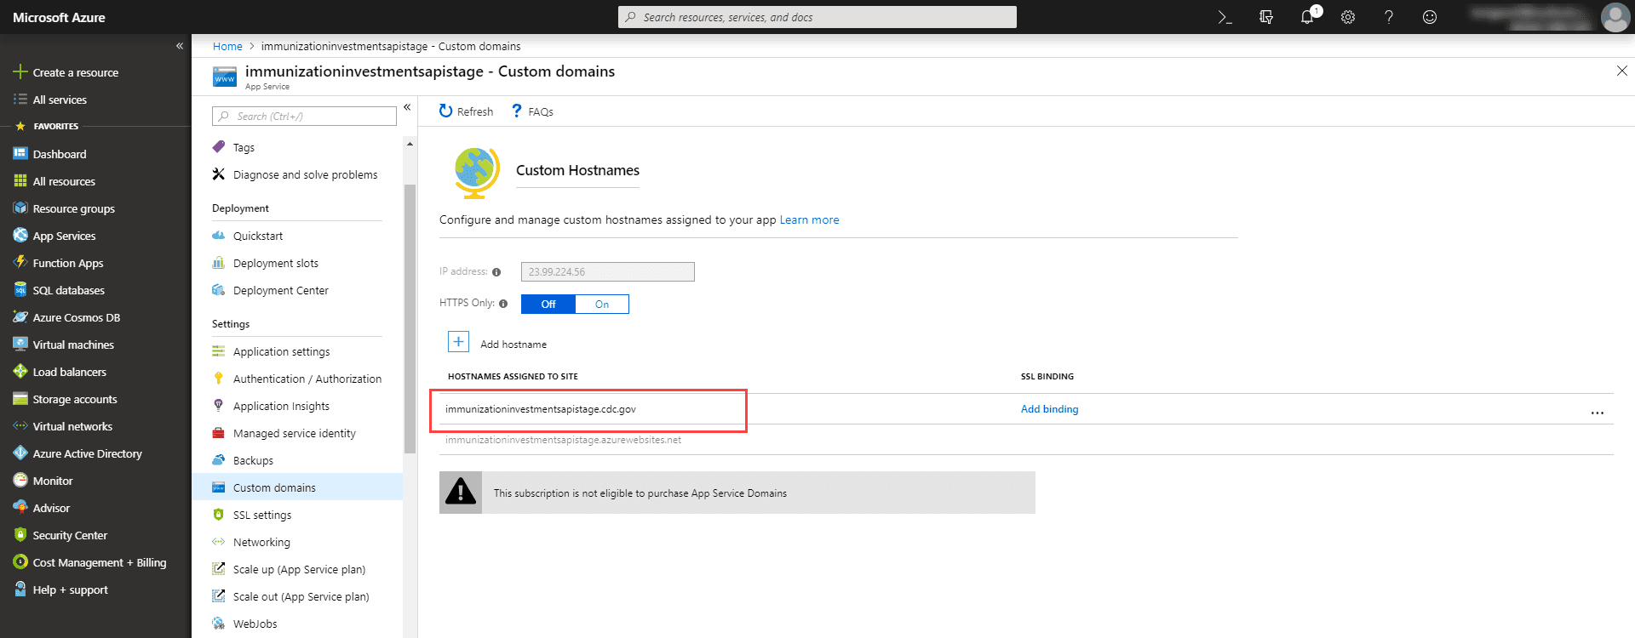Click the resource menu search box
Image resolution: width=1635 pixels, height=638 pixels.
click(305, 116)
